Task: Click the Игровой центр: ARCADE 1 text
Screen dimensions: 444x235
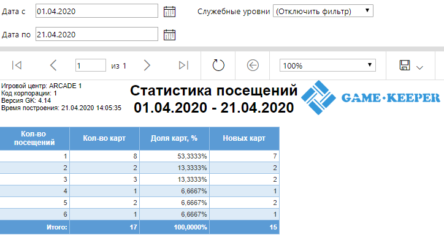Action: pos(41,86)
